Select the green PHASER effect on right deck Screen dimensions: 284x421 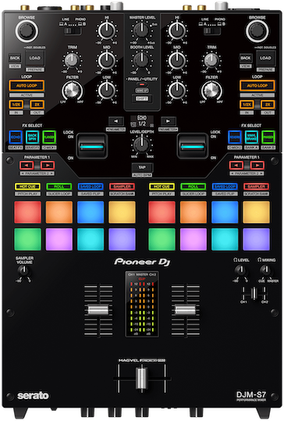tap(268, 137)
